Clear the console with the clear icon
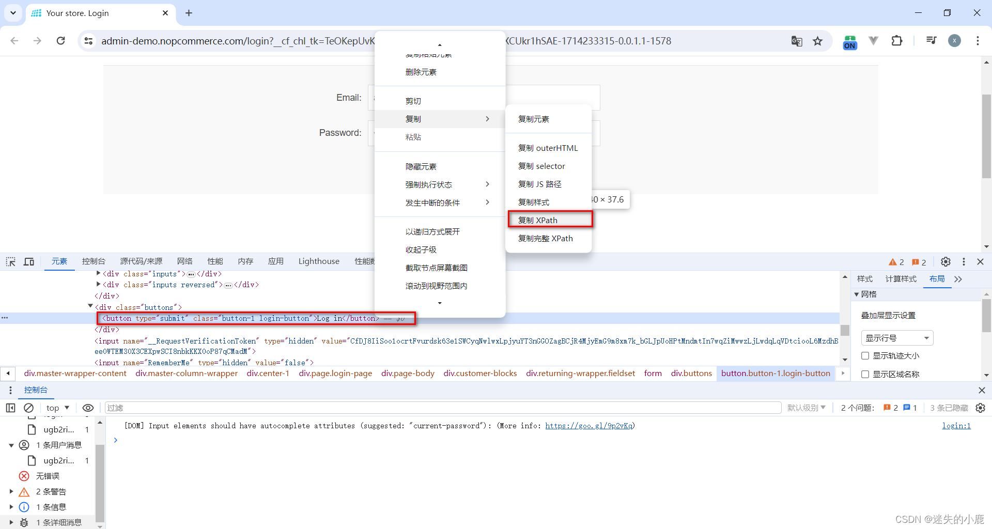The width and height of the screenshot is (992, 529). 29,408
